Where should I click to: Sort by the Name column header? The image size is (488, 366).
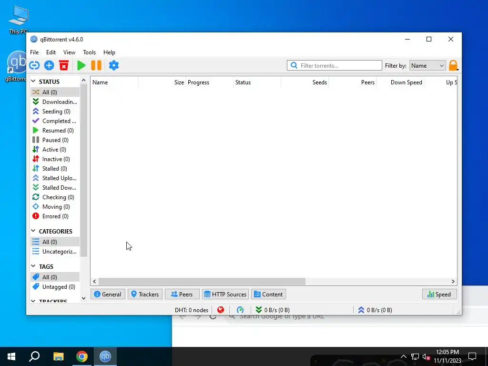point(114,82)
